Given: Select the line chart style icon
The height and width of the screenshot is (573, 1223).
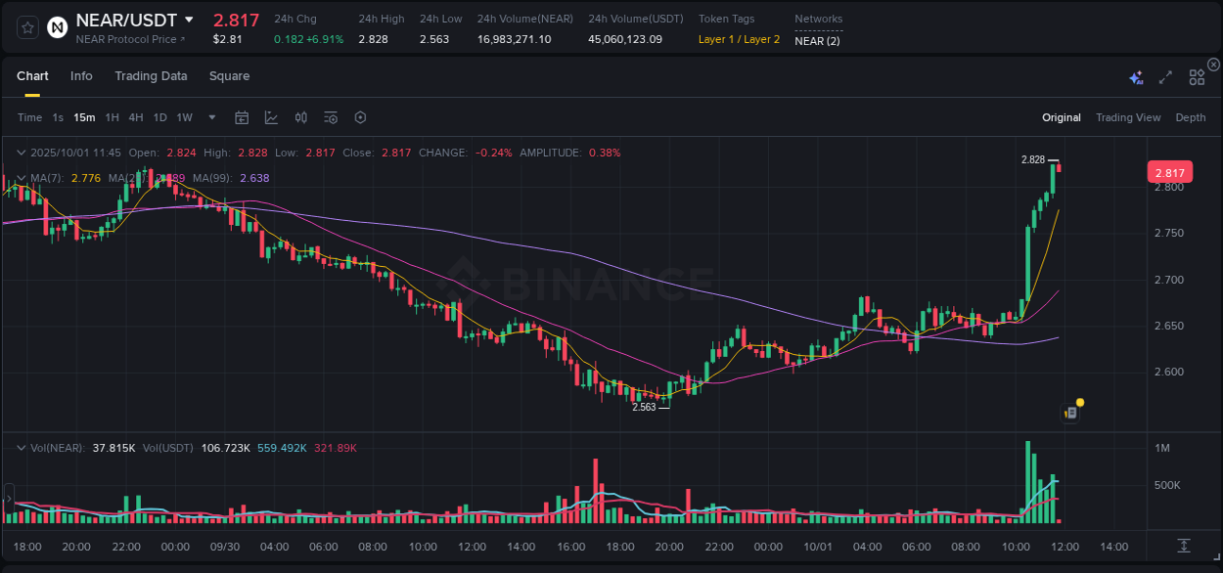Looking at the screenshot, I should pyautogui.click(x=271, y=117).
